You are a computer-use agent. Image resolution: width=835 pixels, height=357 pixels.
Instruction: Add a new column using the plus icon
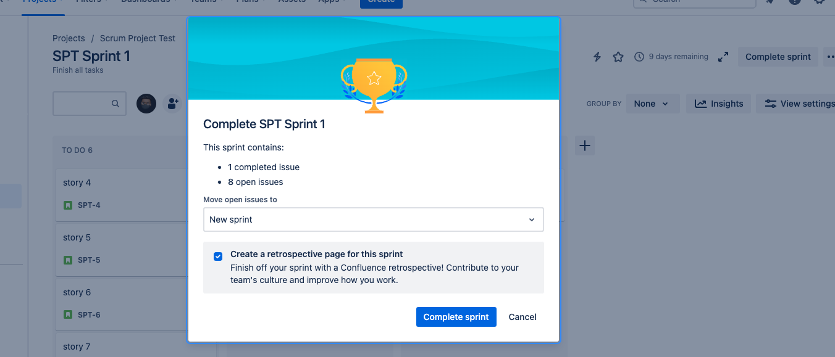(x=584, y=146)
